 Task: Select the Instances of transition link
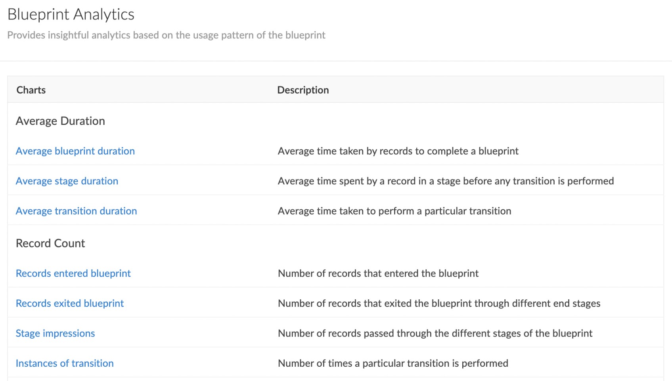click(65, 363)
